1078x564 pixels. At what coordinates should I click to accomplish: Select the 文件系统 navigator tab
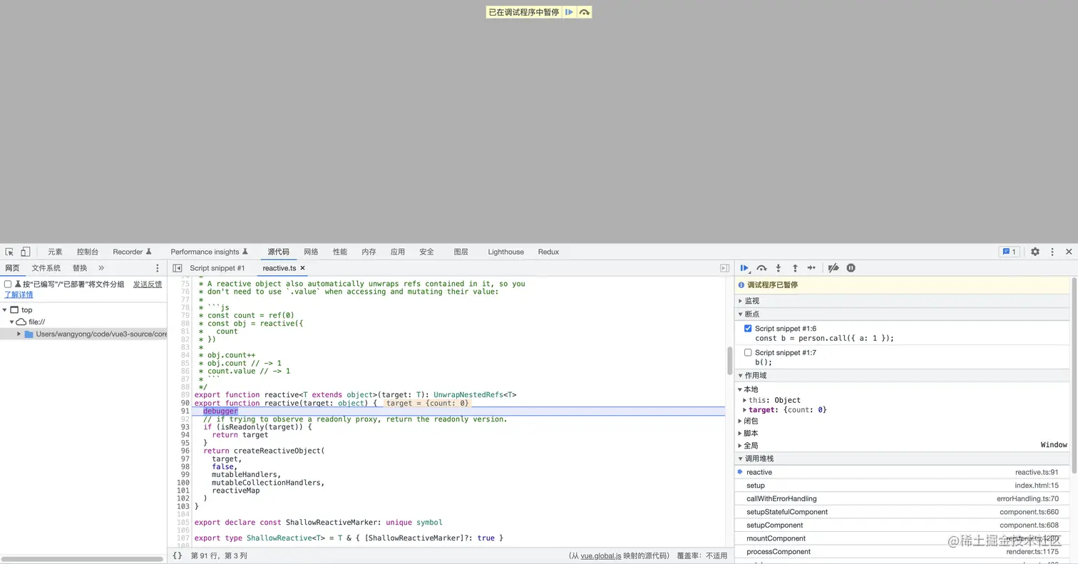46,268
